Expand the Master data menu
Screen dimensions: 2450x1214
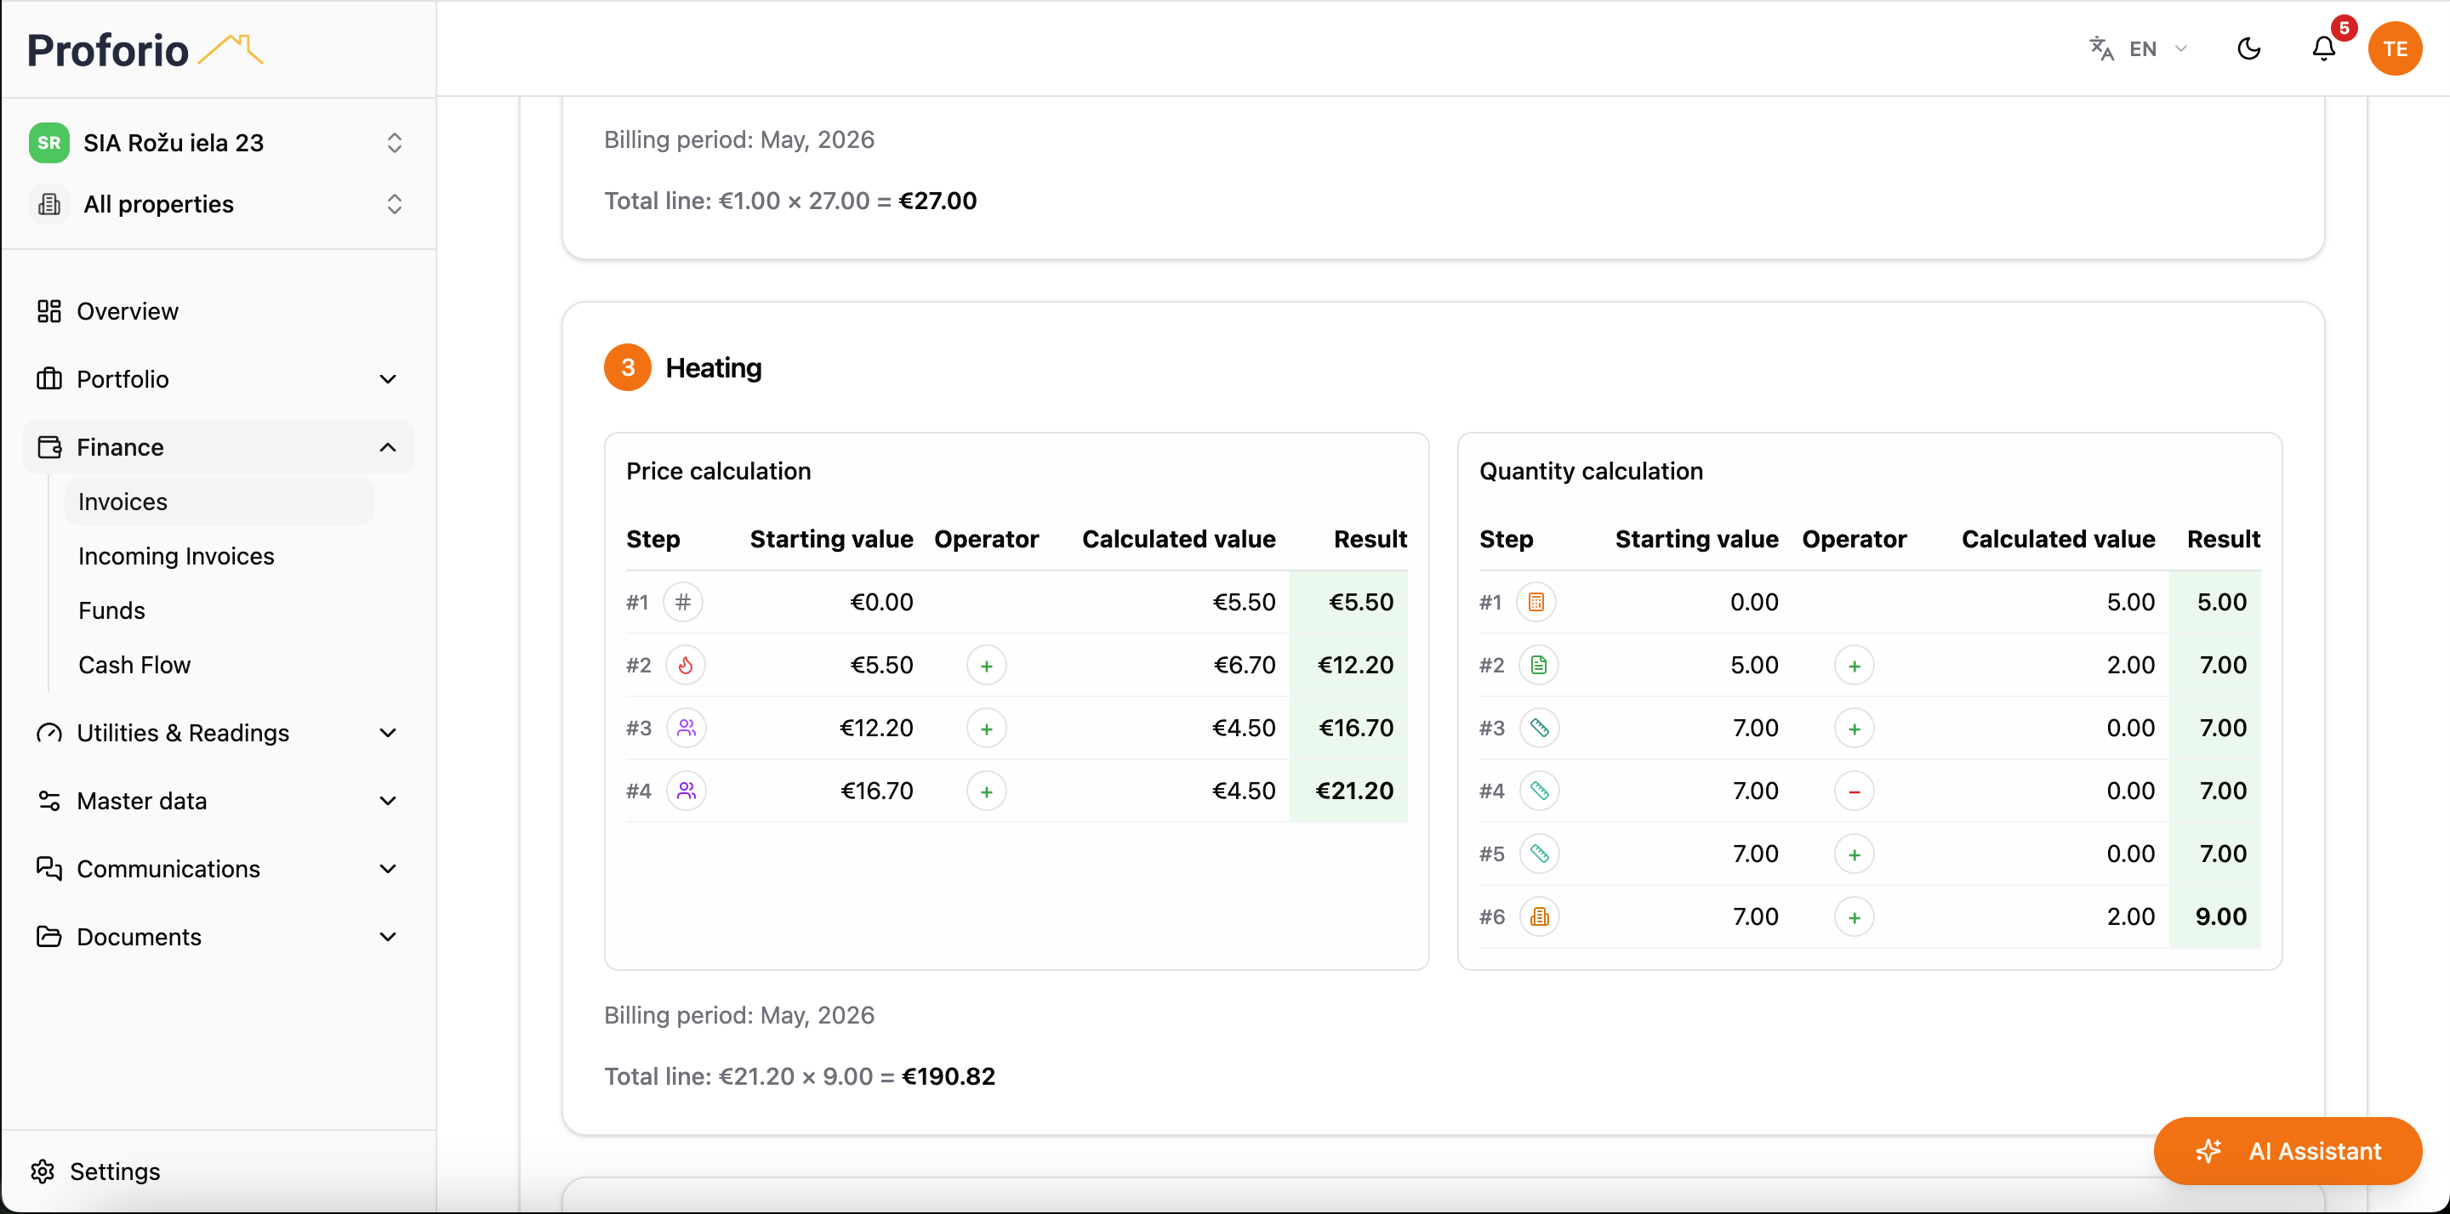218,801
